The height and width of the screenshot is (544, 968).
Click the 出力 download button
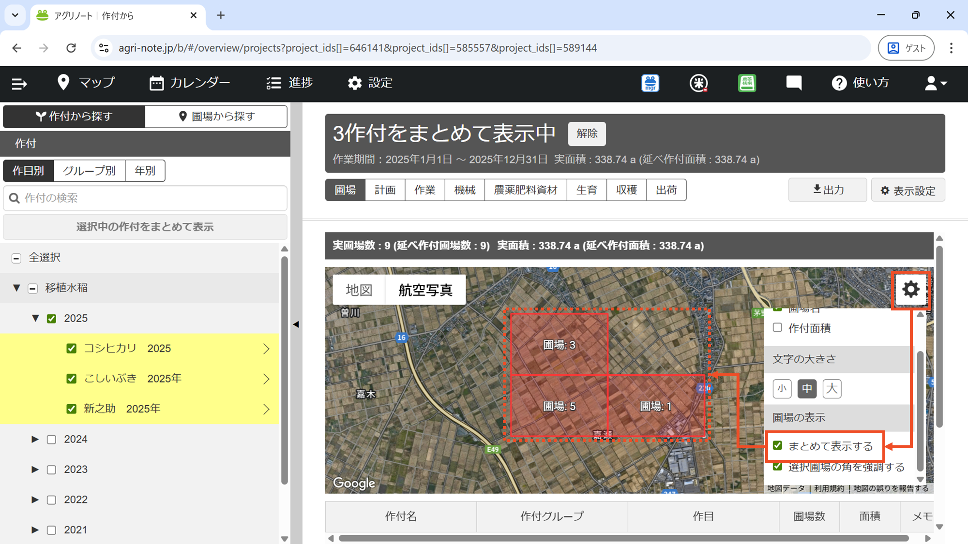[x=828, y=190]
